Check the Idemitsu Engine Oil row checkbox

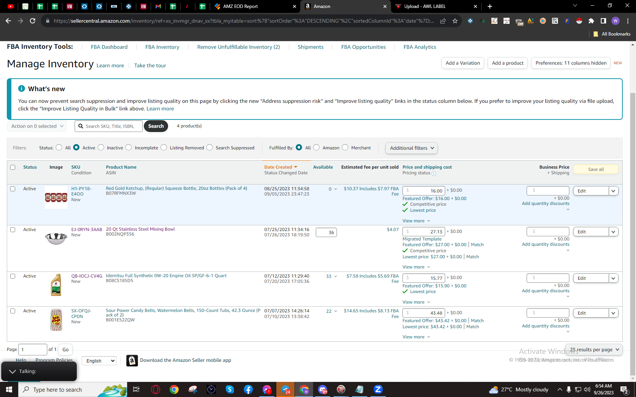pos(13,276)
